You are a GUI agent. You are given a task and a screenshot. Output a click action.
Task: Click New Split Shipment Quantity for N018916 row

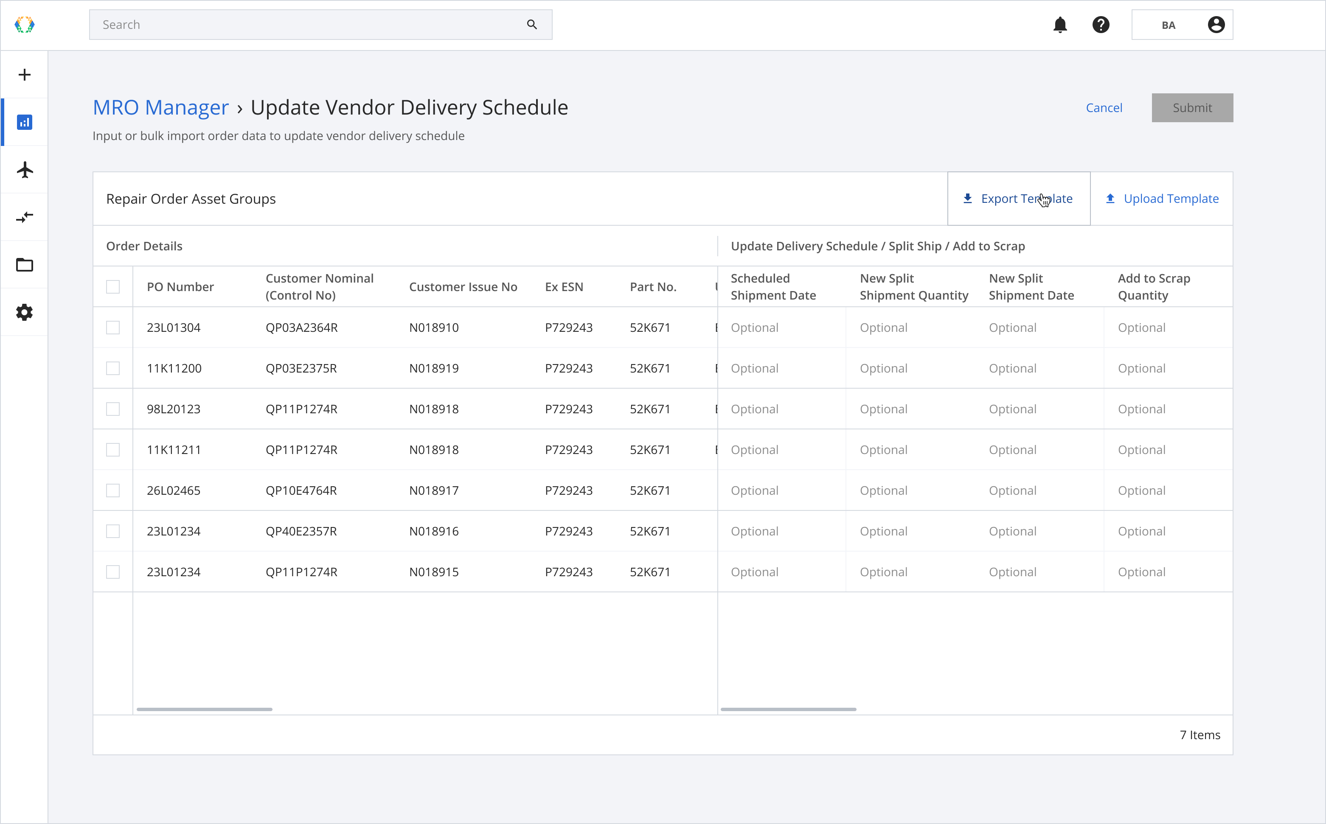pos(910,531)
